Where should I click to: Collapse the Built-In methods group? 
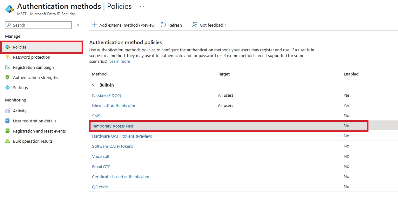coord(94,85)
